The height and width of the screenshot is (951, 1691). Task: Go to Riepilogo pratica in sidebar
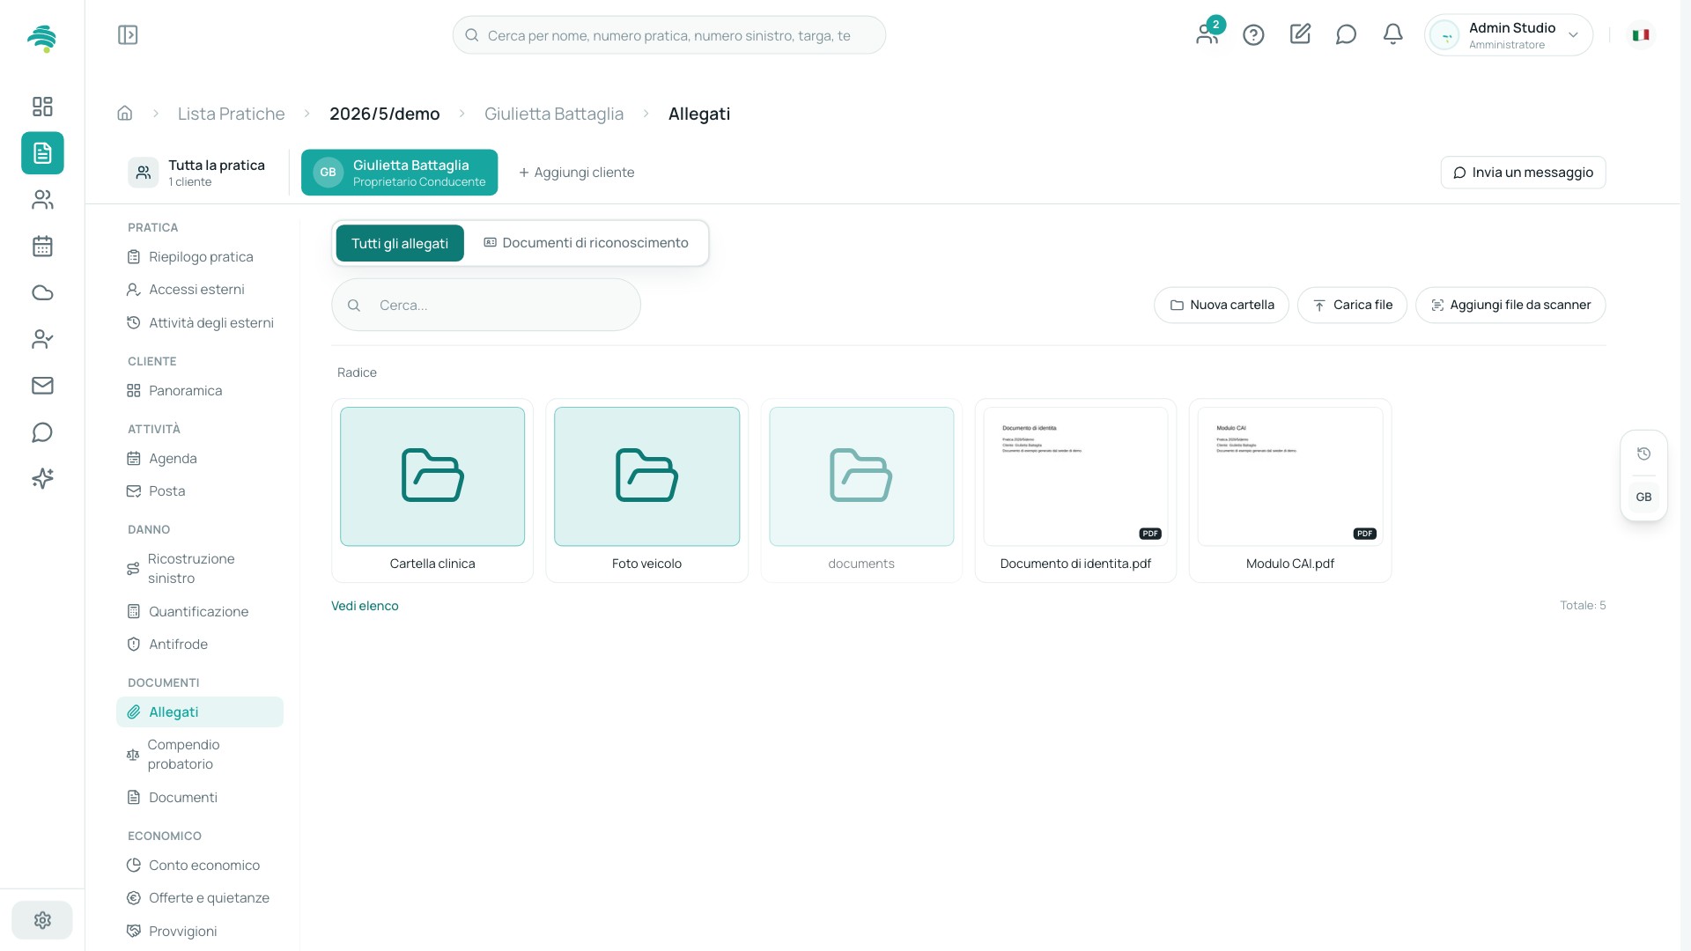click(x=200, y=257)
